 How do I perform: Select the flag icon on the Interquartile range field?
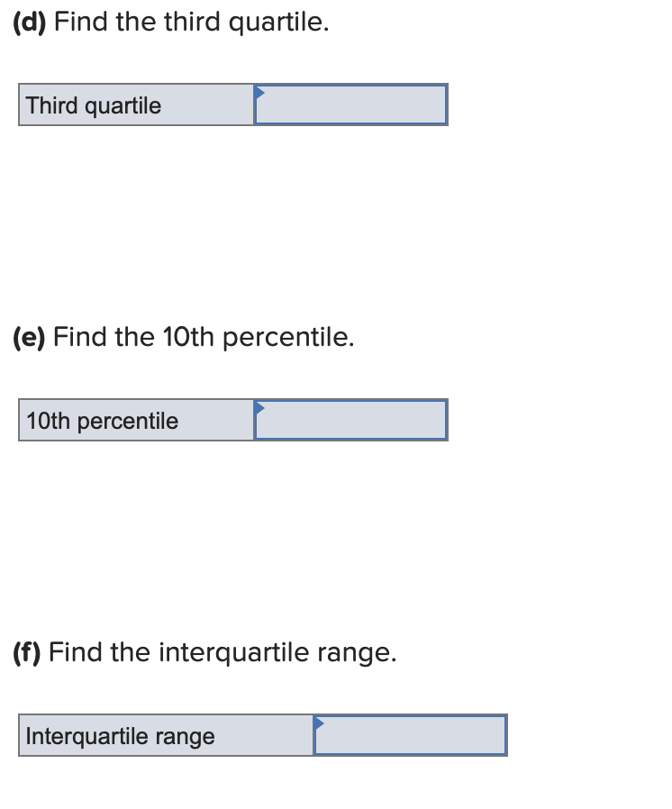(x=320, y=723)
